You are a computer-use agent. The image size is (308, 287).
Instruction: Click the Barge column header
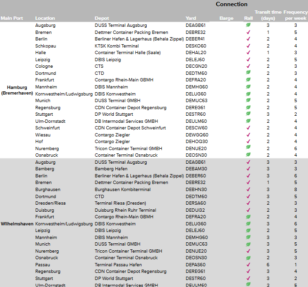pos(226,18)
